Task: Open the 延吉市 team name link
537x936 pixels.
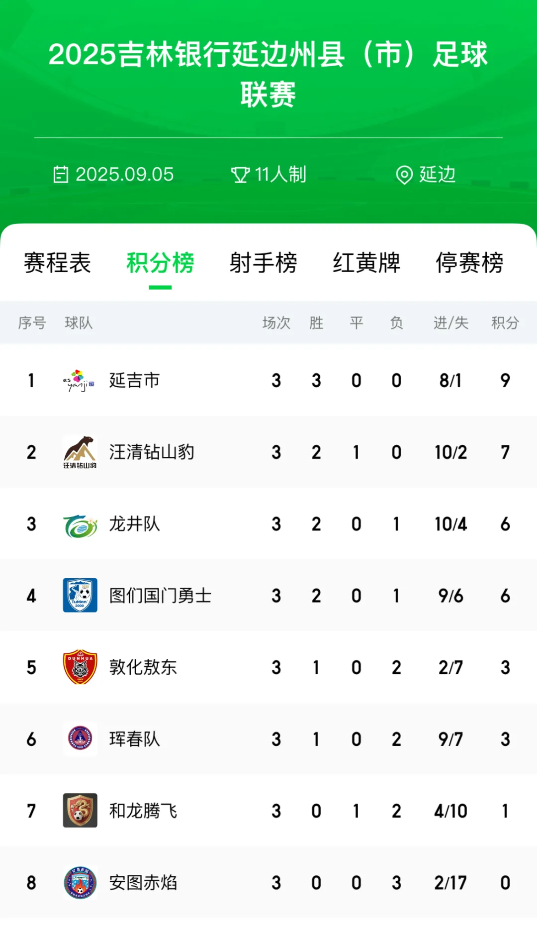Action: [135, 381]
